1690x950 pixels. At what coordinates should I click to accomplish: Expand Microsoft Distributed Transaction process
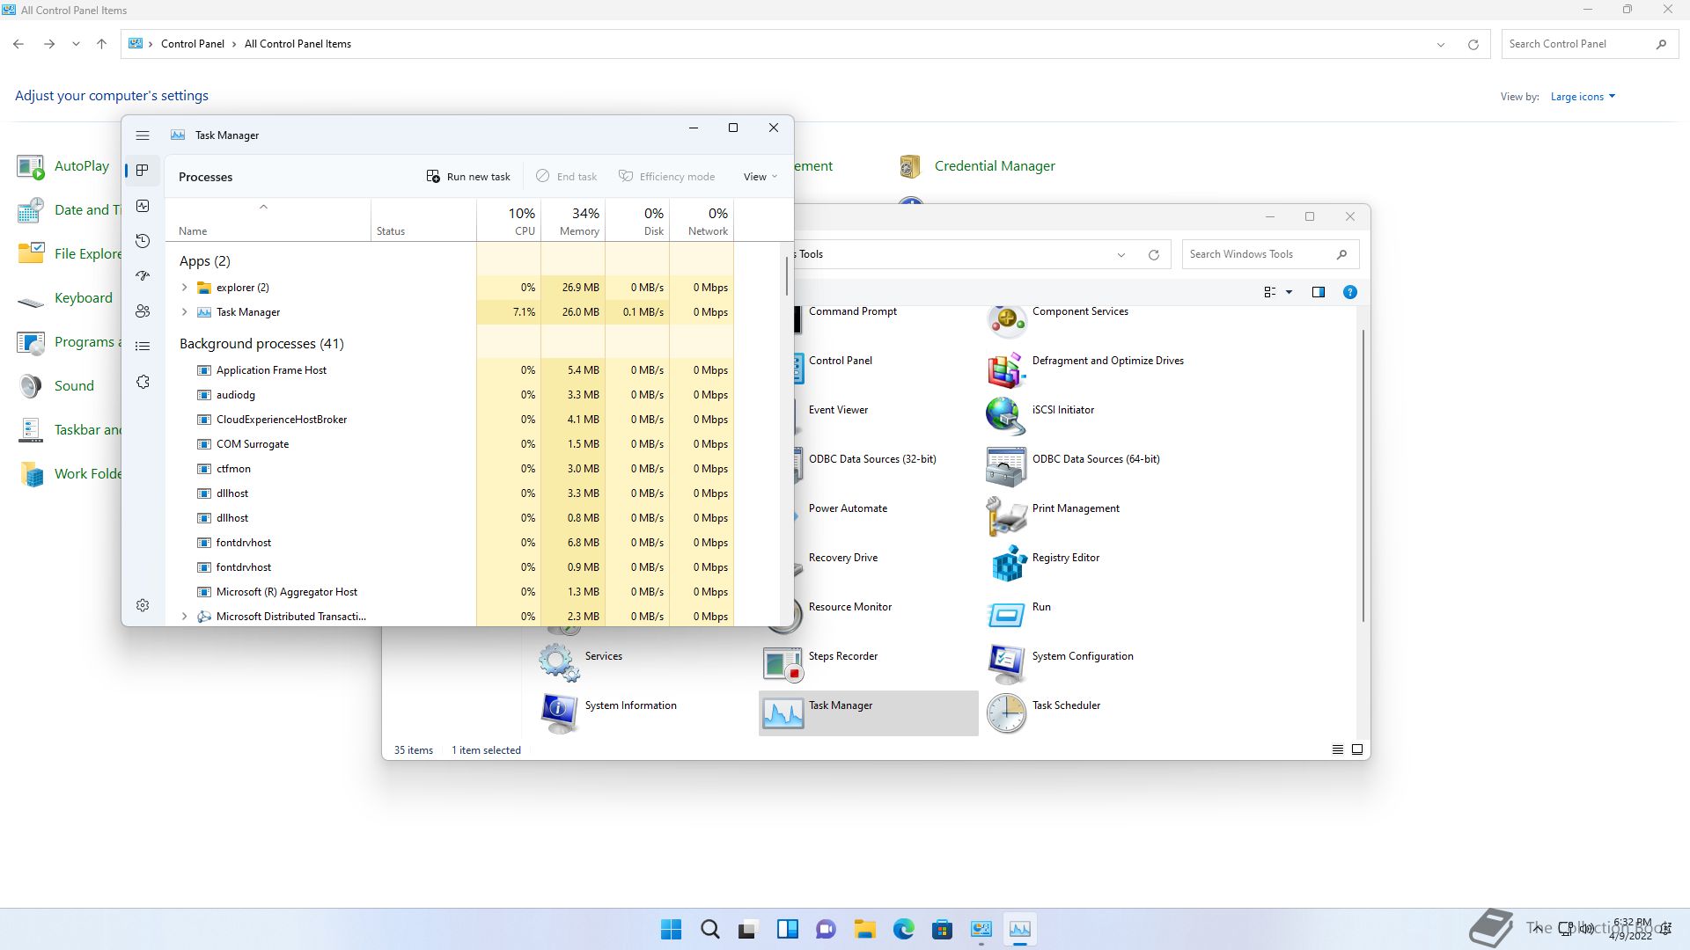pyautogui.click(x=184, y=617)
